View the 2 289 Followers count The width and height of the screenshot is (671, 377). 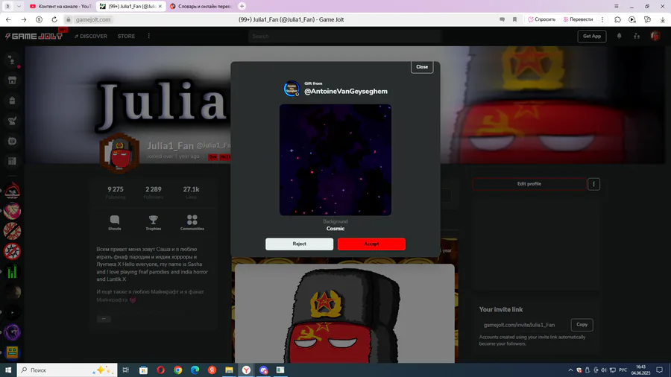point(153,192)
